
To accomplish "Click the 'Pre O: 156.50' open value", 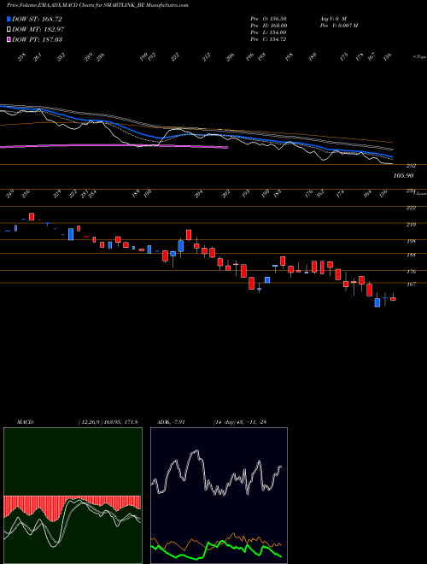I will (x=268, y=18).
